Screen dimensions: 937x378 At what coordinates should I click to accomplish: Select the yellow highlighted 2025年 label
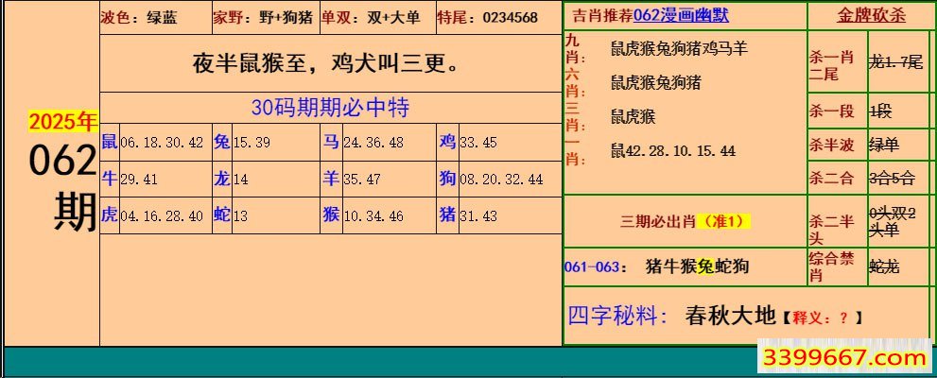[61, 122]
